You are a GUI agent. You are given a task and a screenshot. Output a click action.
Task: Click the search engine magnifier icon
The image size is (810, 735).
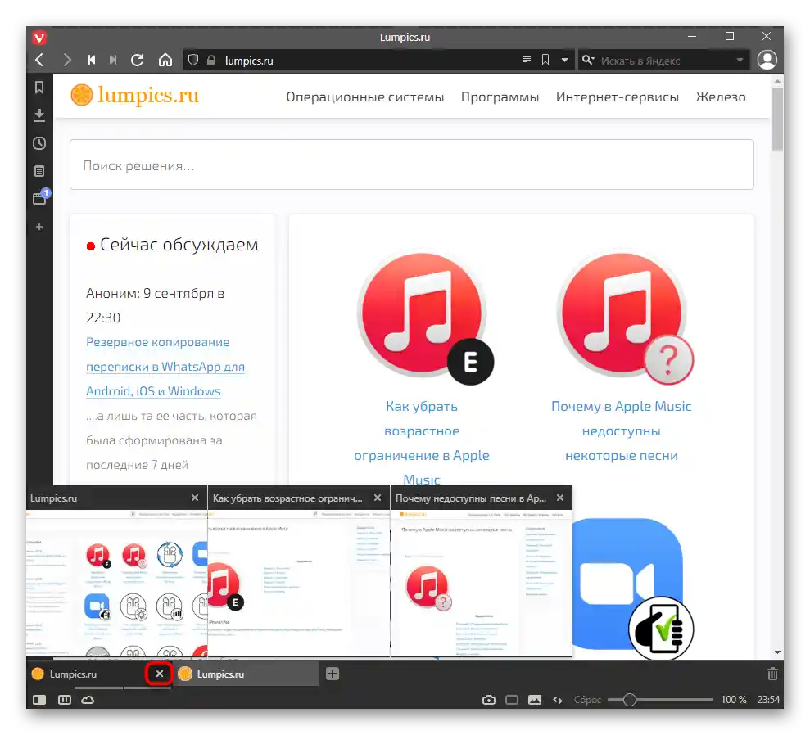click(x=588, y=61)
